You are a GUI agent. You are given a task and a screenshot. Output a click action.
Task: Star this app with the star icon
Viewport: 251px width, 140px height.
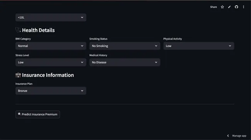(x=222, y=7)
